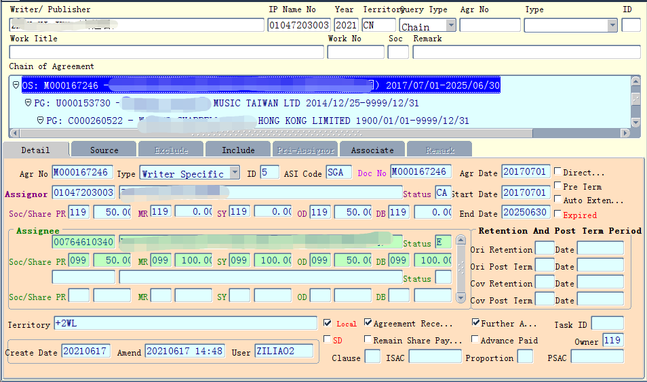Screen dimensions: 647x382
Task: Click the Writer/Publisher input field
Action: tap(136, 25)
